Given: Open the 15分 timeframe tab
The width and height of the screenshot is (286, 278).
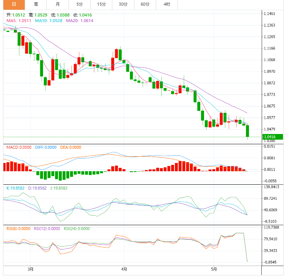Looking at the screenshot, I should [x=101, y=4].
